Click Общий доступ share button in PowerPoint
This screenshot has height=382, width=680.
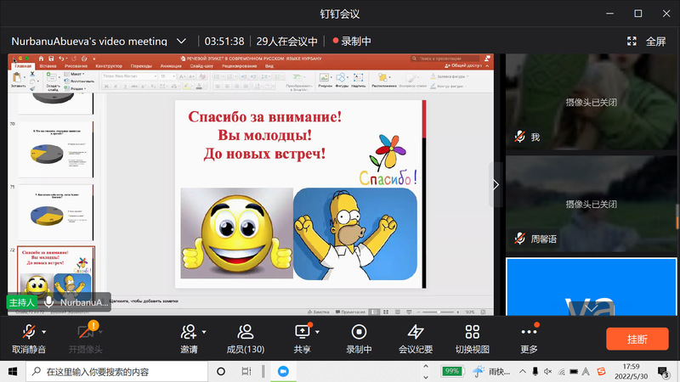[463, 66]
